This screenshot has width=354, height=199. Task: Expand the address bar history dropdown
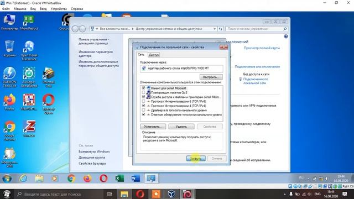215,29
